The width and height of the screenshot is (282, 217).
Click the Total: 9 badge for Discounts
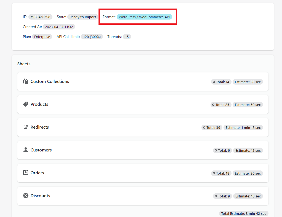pos(222,196)
